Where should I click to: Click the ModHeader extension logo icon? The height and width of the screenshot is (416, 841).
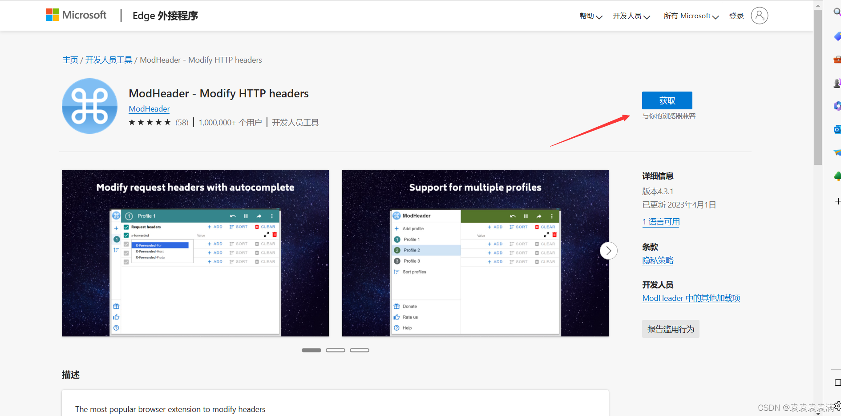click(89, 106)
